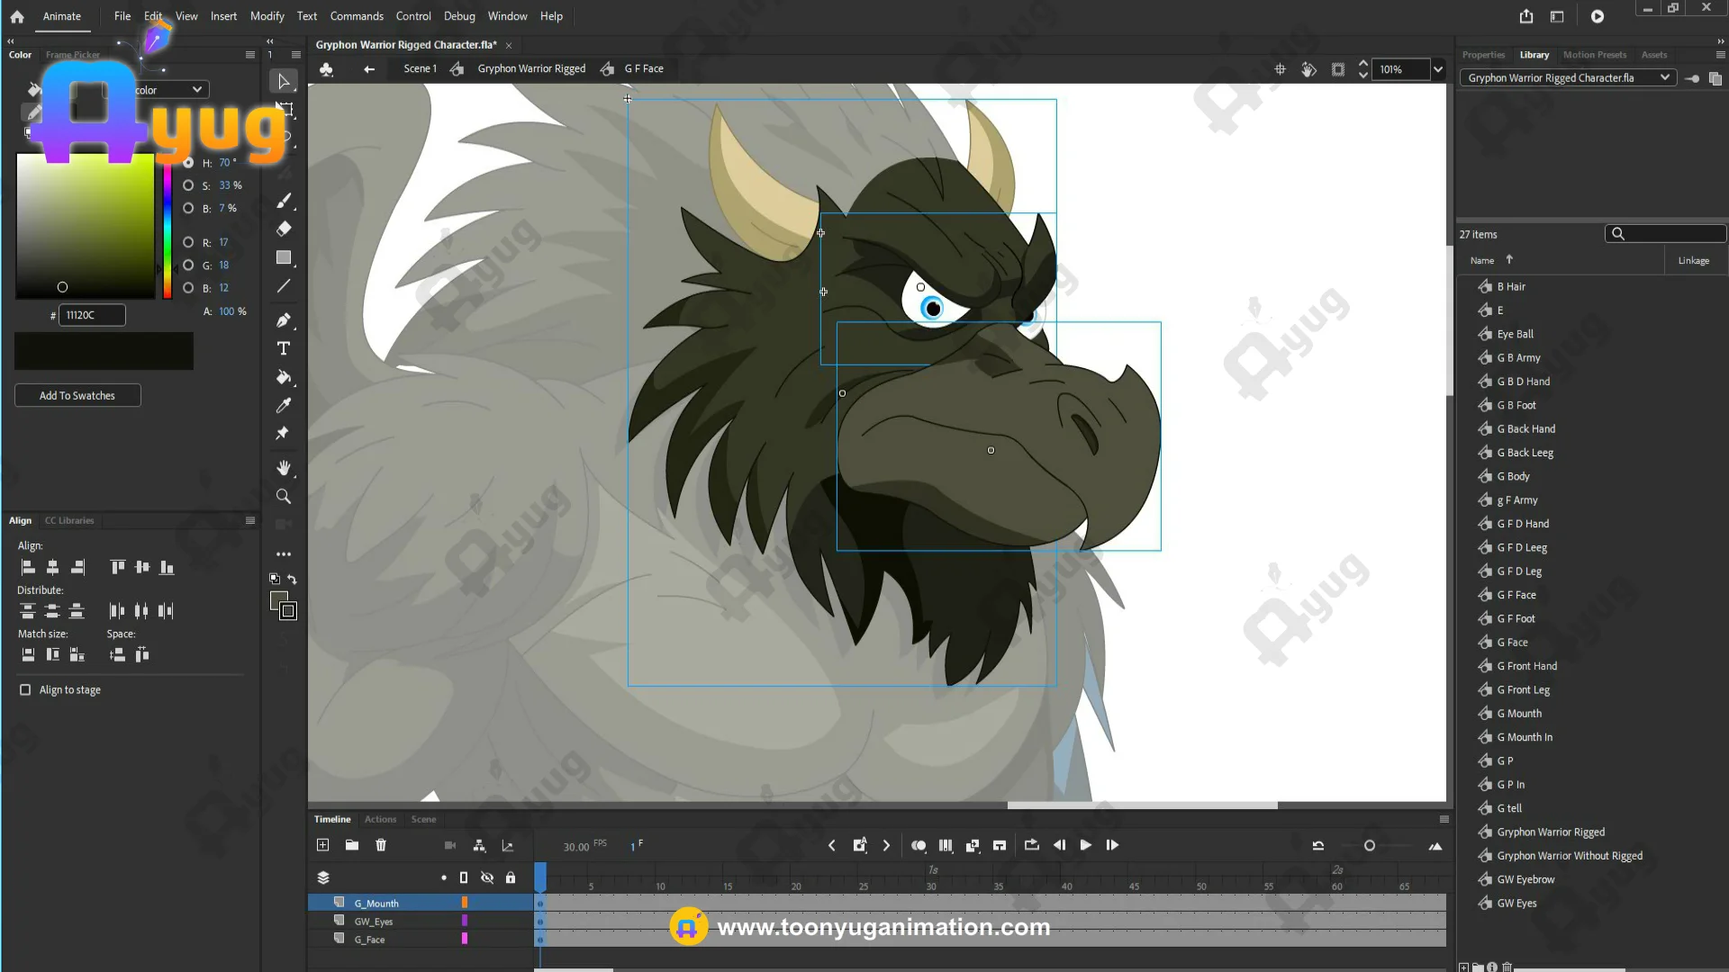The width and height of the screenshot is (1729, 972).
Task: Switch to the Properties tab
Action: 1483,55
